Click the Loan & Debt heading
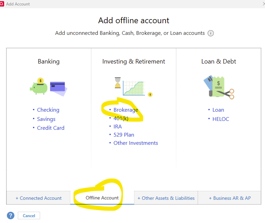The image size is (265, 223). (x=218, y=61)
